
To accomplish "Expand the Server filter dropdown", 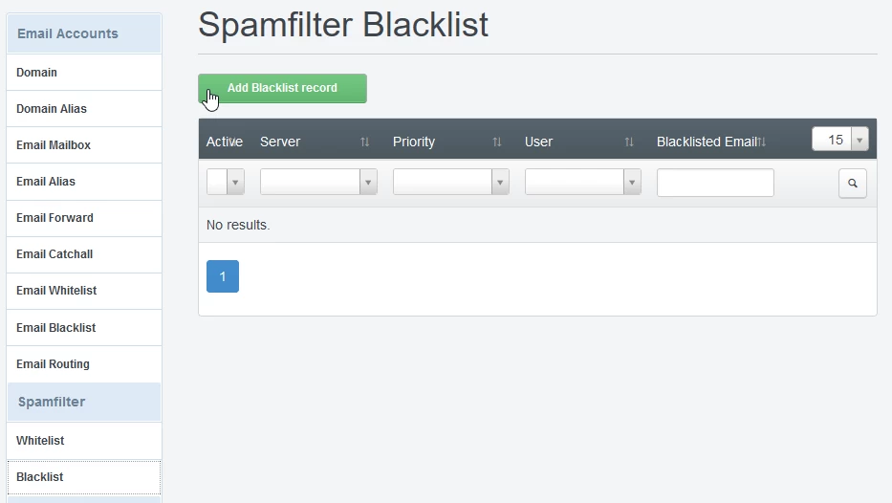I will click(318, 183).
